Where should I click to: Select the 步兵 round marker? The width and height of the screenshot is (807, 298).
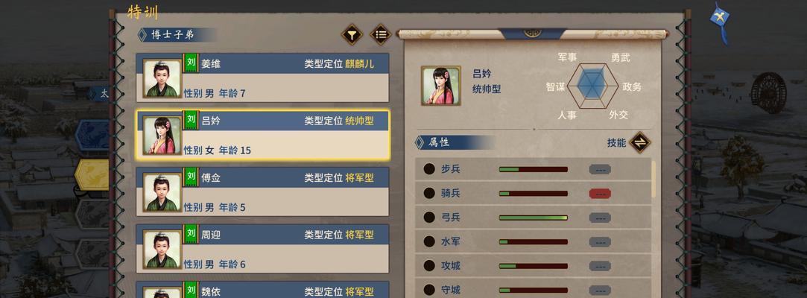tap(429, 169)
